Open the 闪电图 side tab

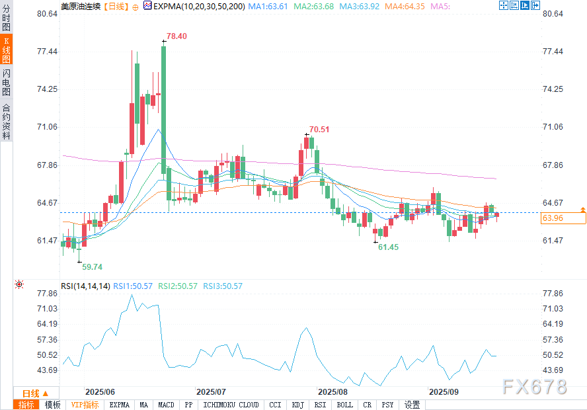click(x=6, y=82)
